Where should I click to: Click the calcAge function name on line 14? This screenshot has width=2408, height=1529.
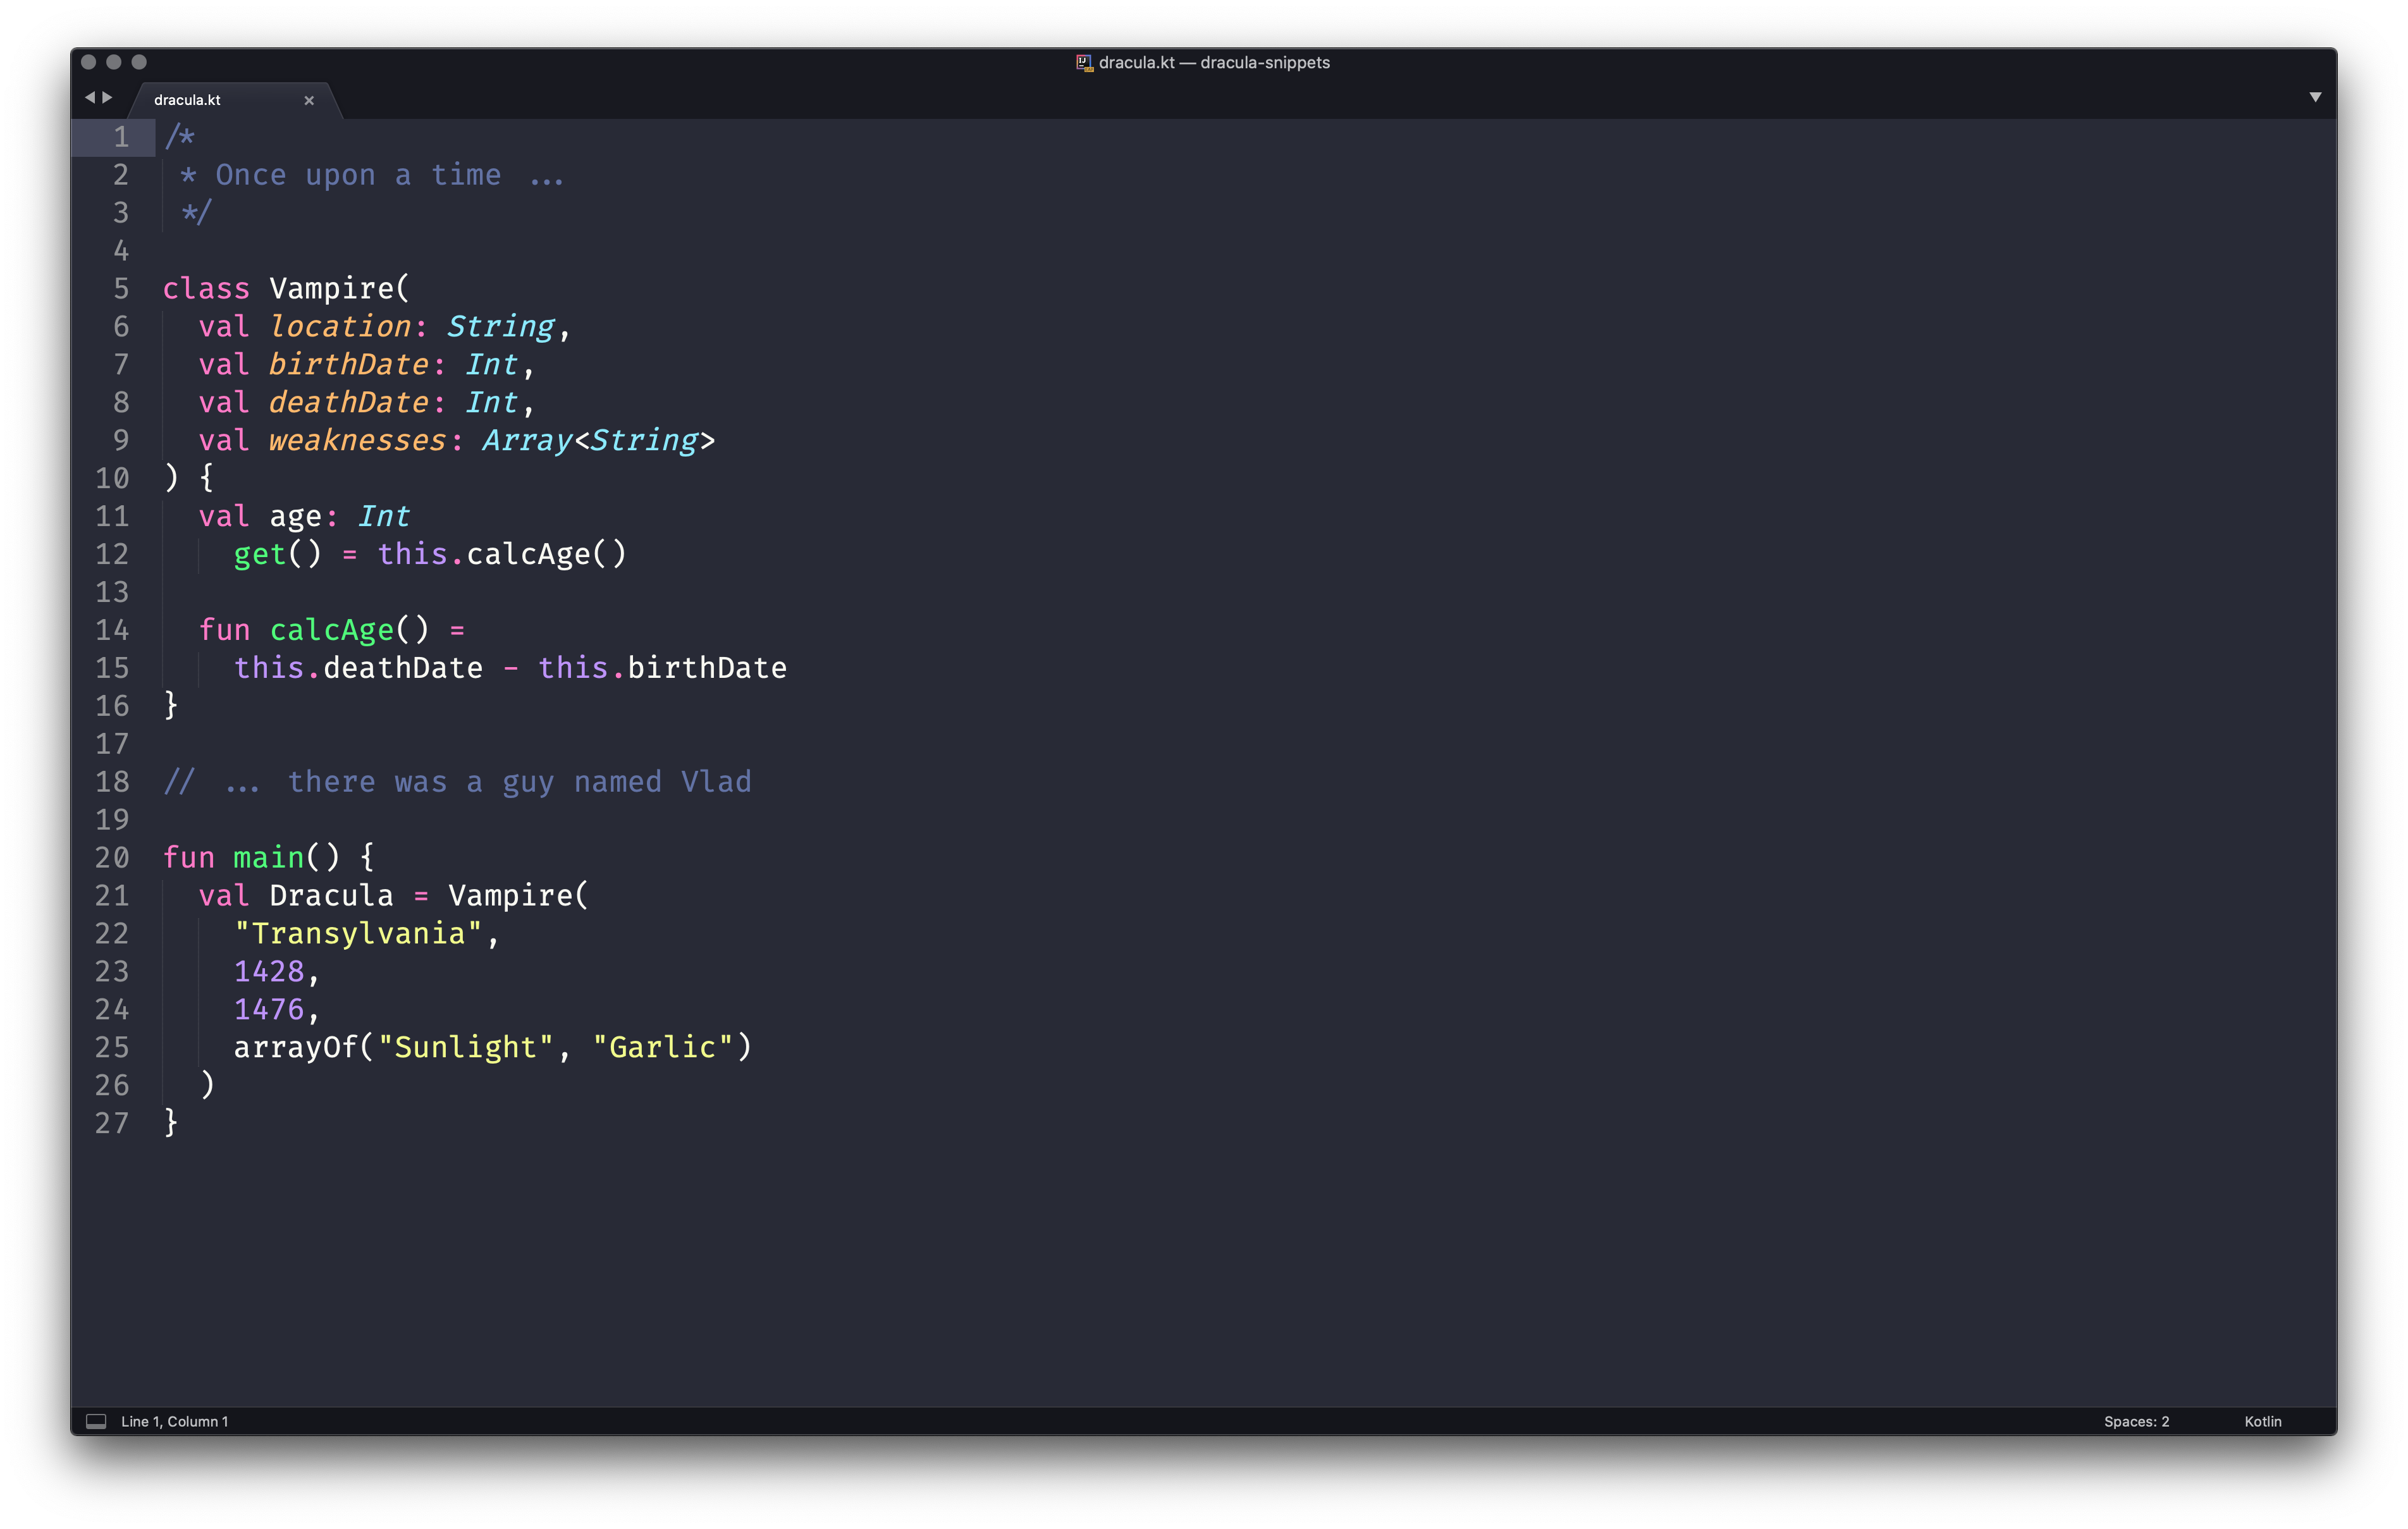click(332, 630)
